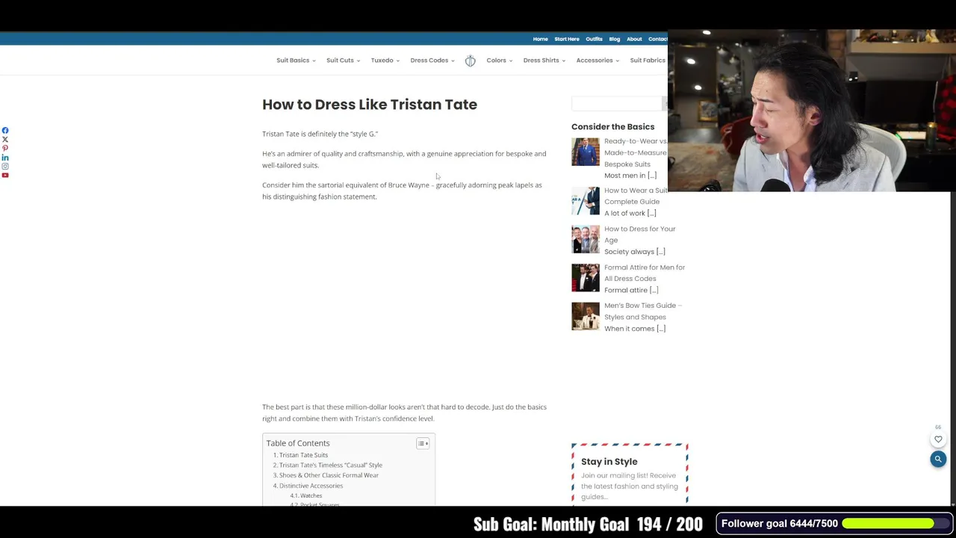Click the blue search magnifier button

pos(938,459)
